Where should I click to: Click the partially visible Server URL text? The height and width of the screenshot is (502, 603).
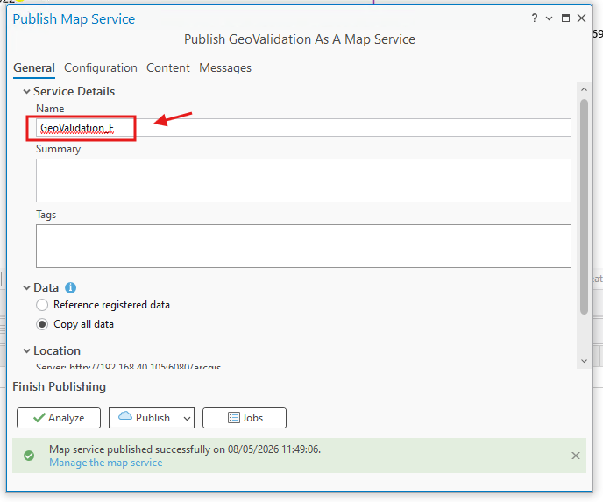point(128,365)
